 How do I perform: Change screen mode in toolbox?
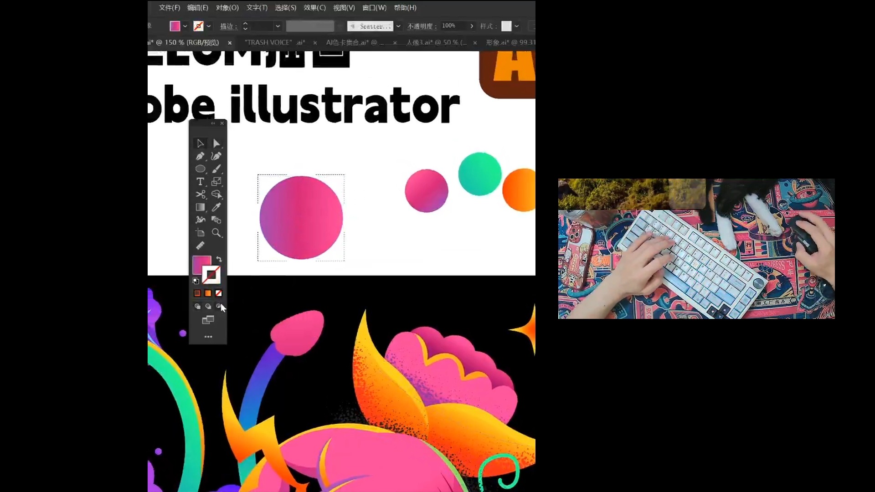pos(208,320)
